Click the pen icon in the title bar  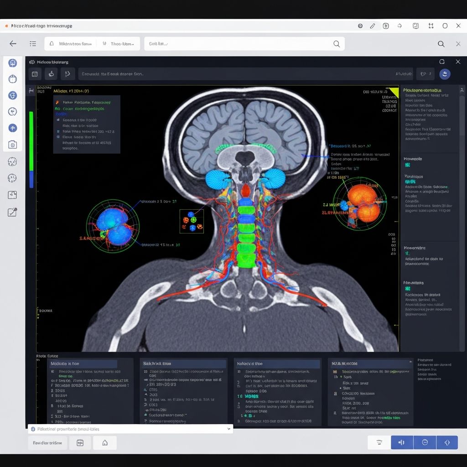[373, 26]
